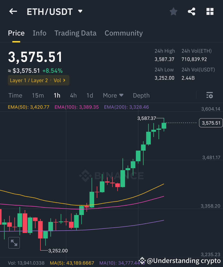Add ETH/USDT to favorites with star
Image resolution: width=223 pixels, height=267 pixels.
point(173,12)
